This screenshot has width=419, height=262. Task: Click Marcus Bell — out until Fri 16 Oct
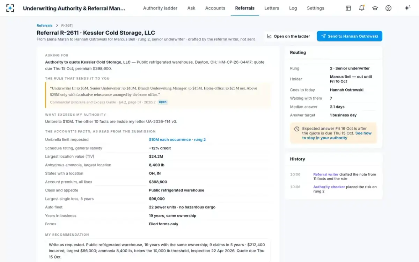pyautogui.click(x=351, y=79)
